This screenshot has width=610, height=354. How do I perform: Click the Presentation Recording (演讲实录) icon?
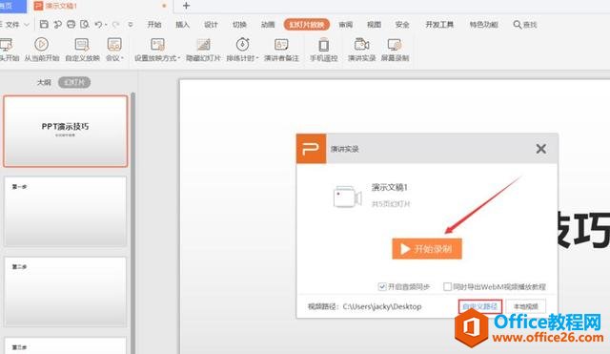point(361,45)
